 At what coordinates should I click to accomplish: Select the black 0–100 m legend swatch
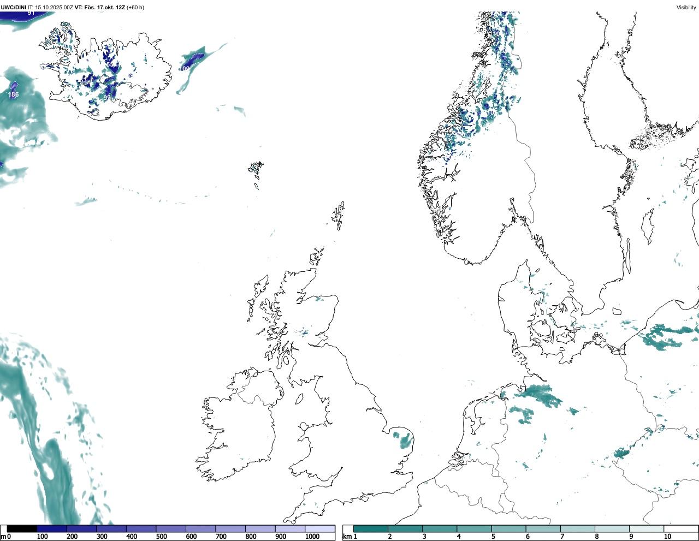pos(22,528)
